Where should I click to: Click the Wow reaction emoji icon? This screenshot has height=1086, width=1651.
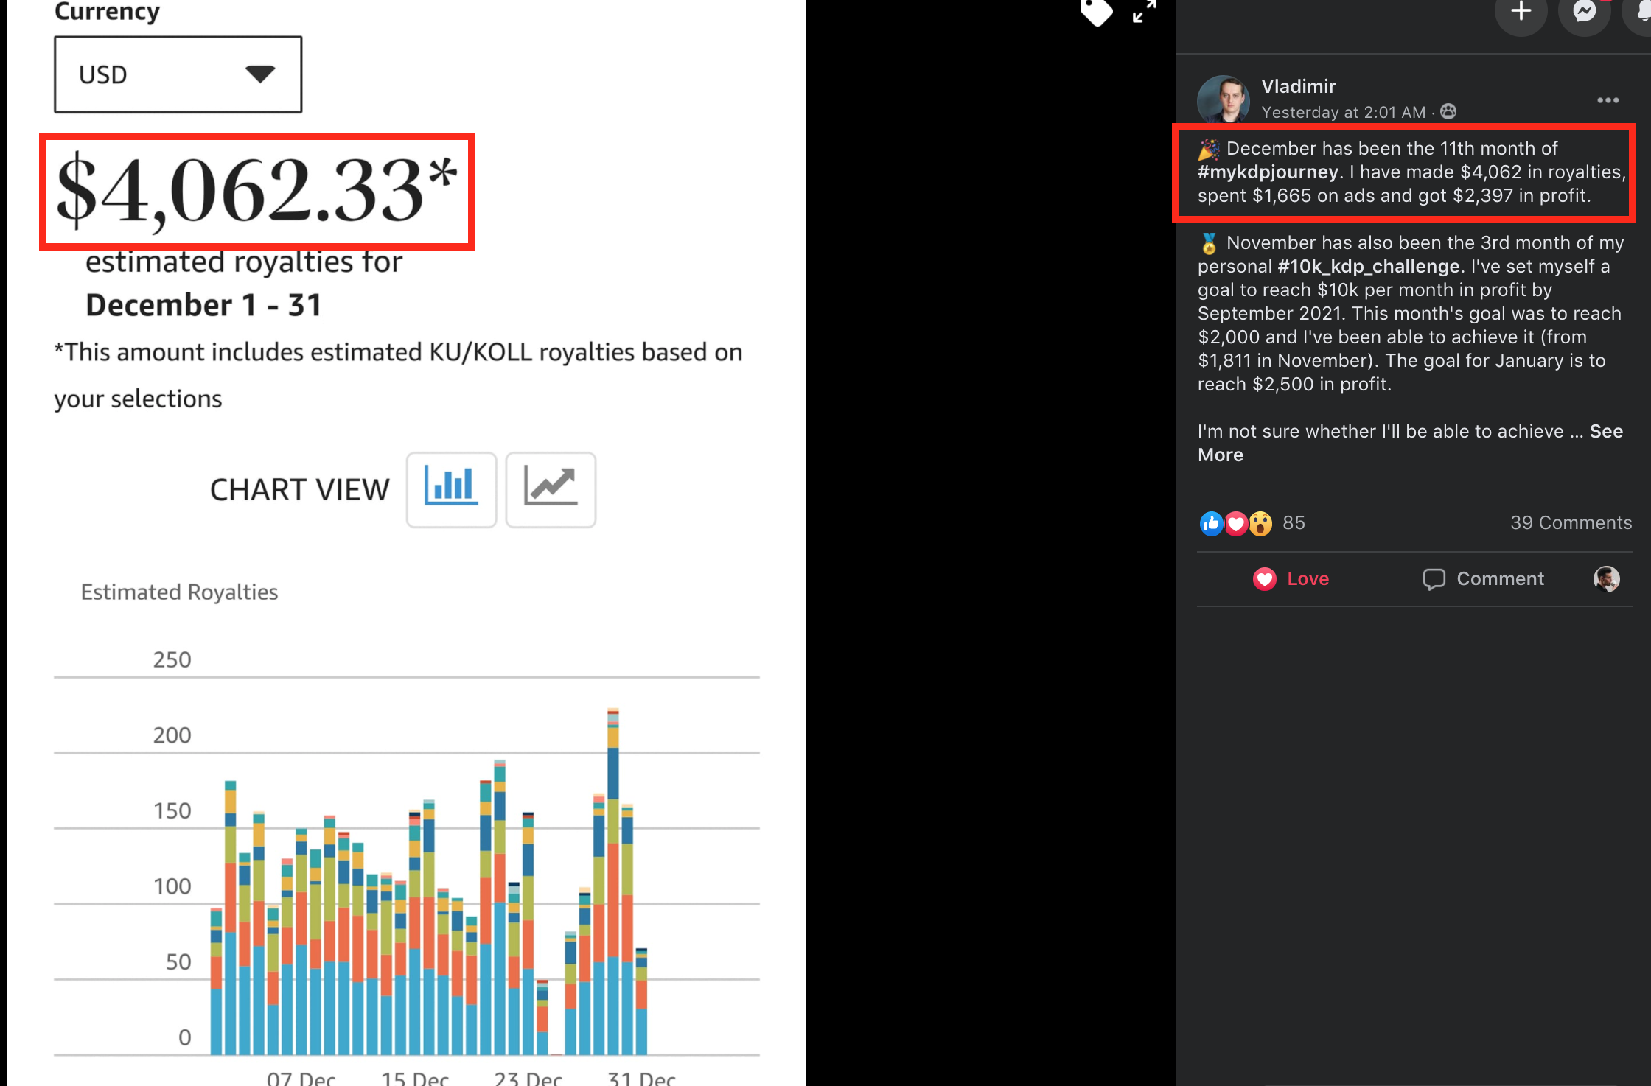pos(1260,523)
